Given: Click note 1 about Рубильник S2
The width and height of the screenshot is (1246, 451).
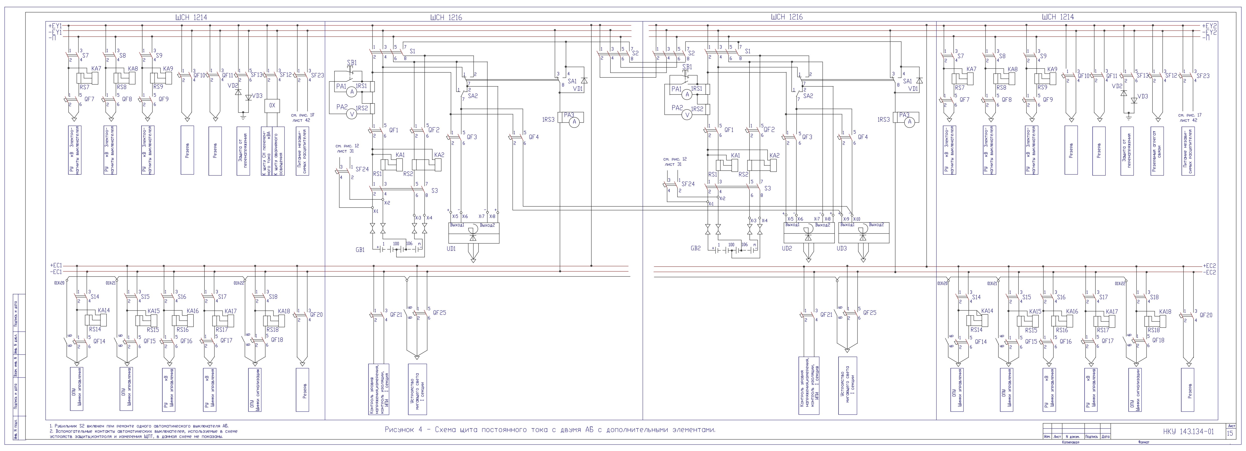Looking at the screenshot, I should [139, 426].
